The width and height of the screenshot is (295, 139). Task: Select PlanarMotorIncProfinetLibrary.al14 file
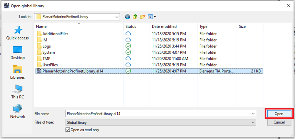point(73,71)
